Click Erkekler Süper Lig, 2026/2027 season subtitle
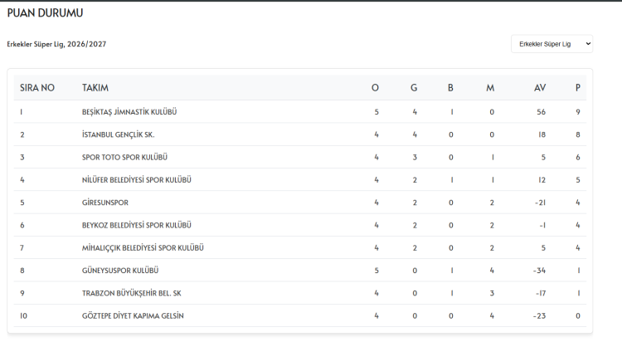This screenshot has height=342, width=622. click(x=56, y=44)
